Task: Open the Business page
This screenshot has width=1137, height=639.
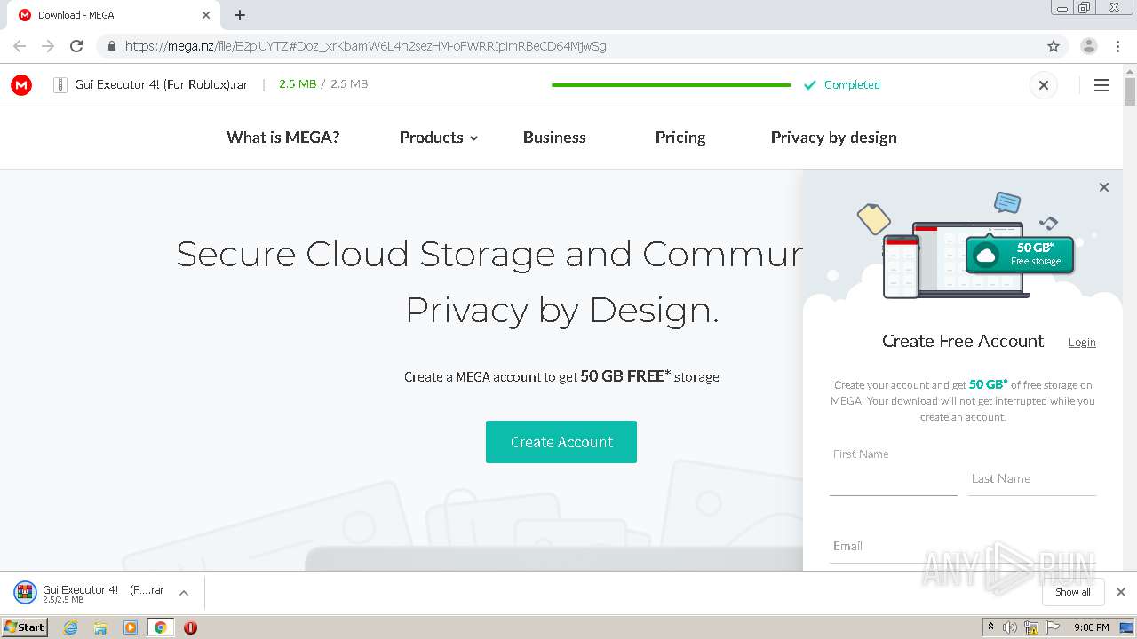Action: click(554, 138)
